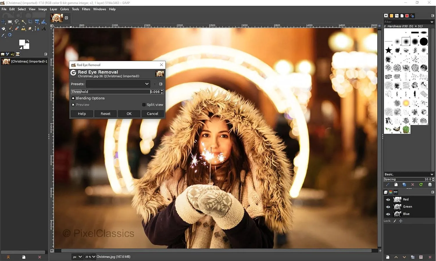The width and height of the screenshot is (436, 261).
Task: Activate the Clone stamp tool
Action: (x=23, y=28)
